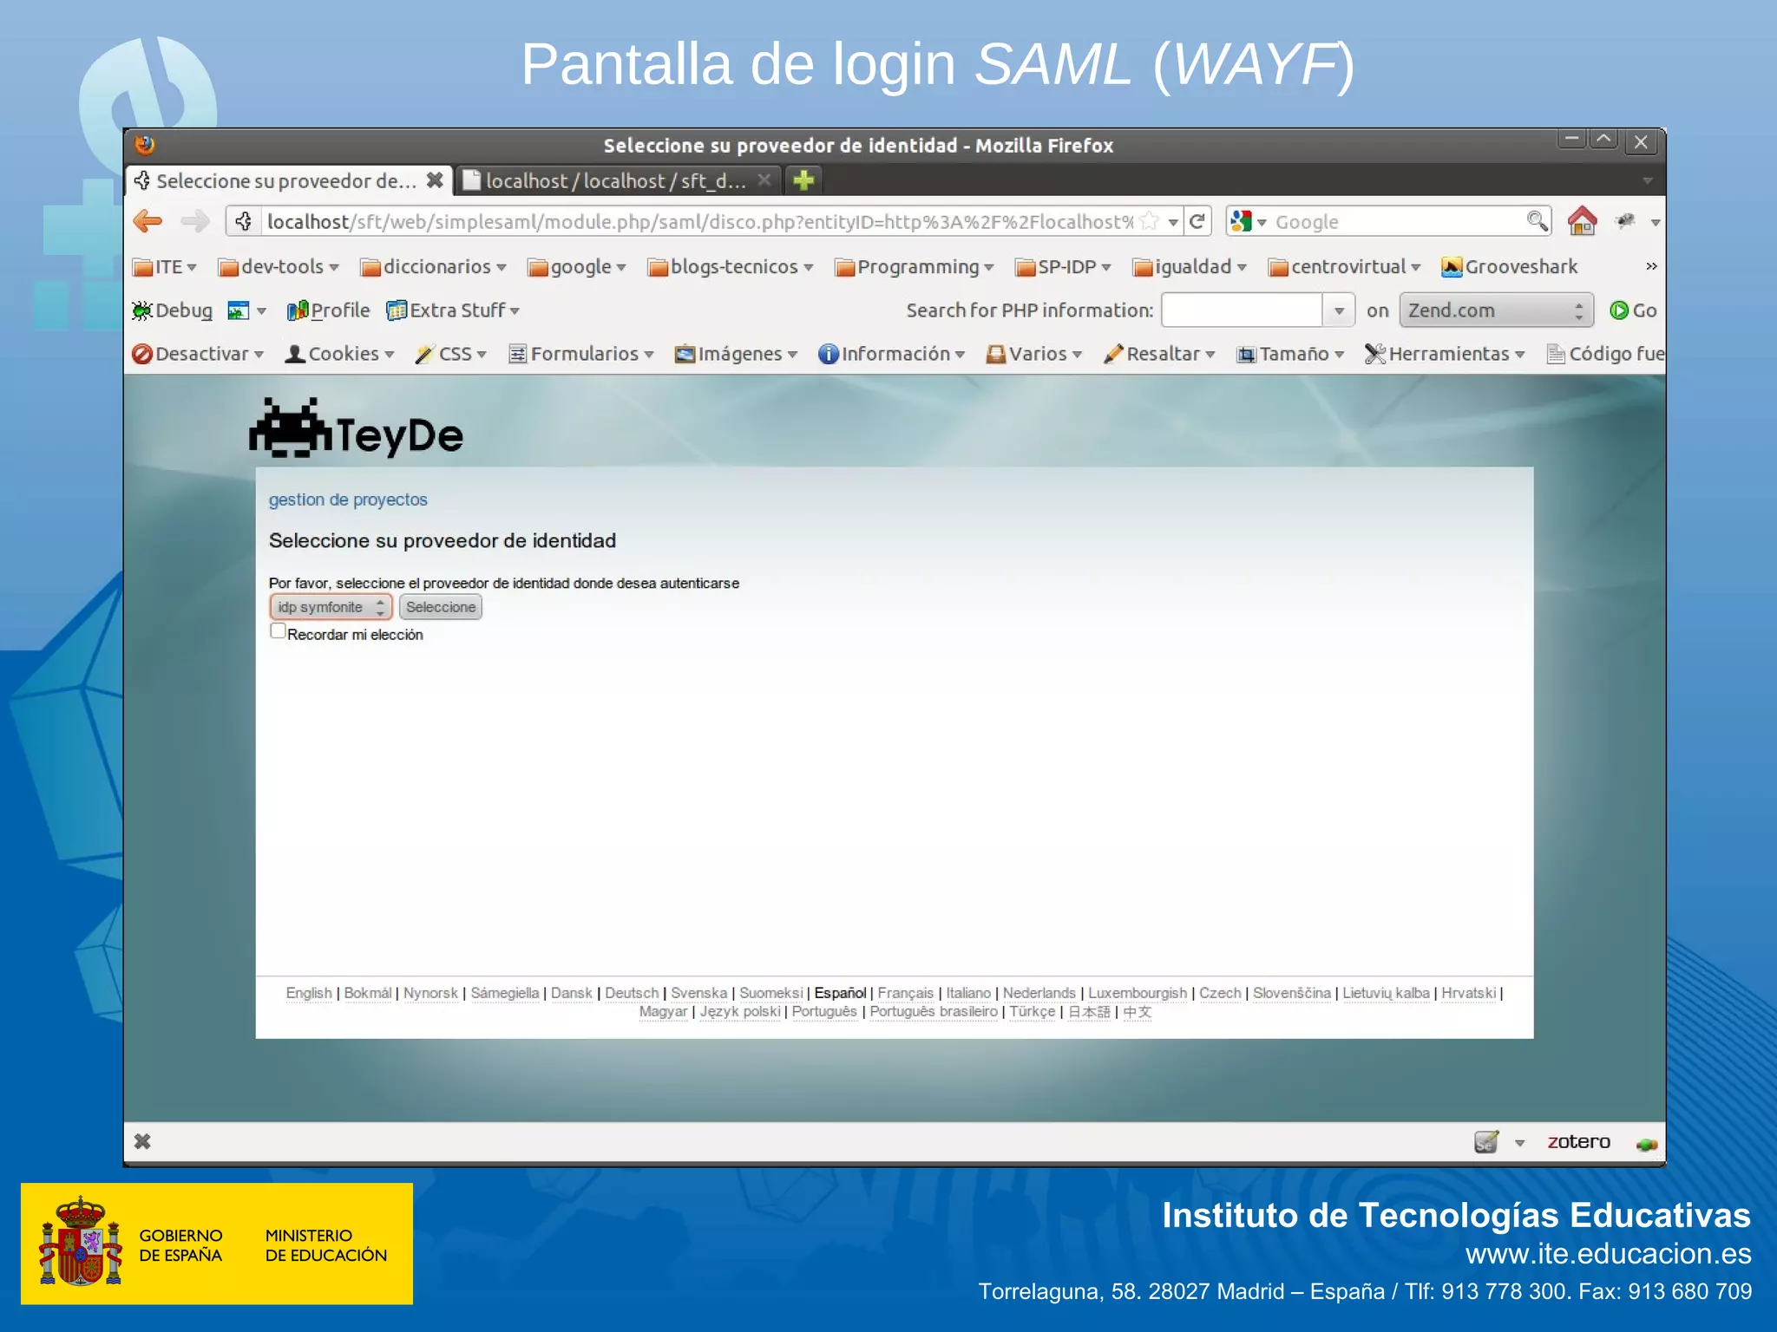
Task: Click the Go button in the PHP search
Action: 1633,310
